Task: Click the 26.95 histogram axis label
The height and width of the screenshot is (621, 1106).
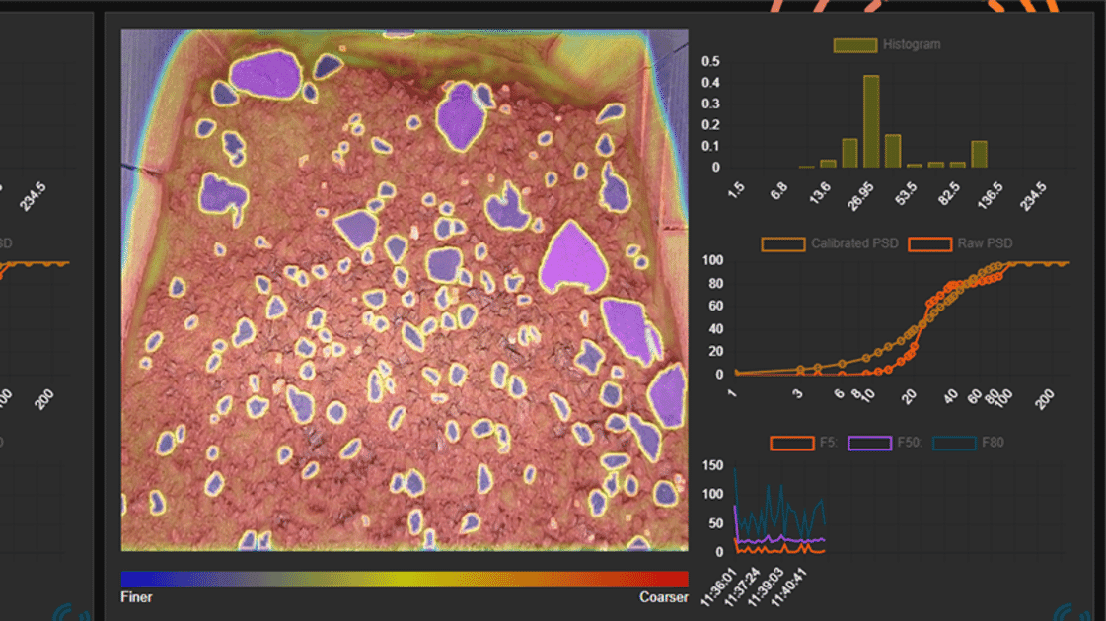Action: 861,197
